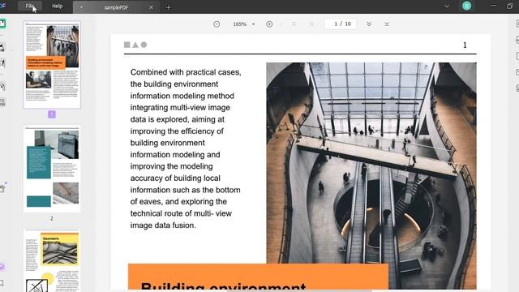Select the page 2 thumbnail

point(52,169)
